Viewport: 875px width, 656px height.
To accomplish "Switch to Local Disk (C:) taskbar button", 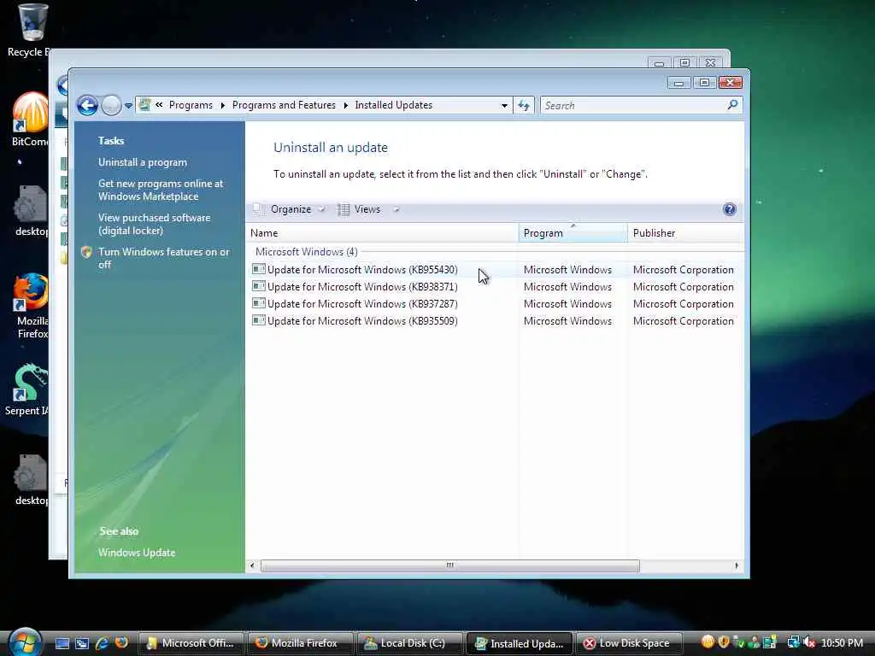I will tap(409, 643).
